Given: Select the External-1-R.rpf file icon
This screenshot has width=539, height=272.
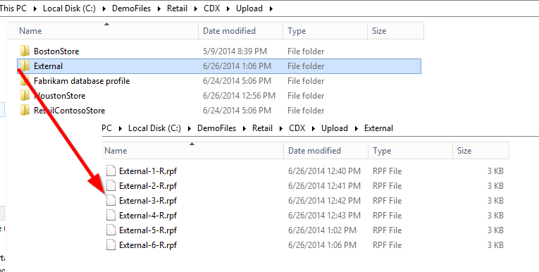Looking at the screenshot, I should click(x=111, y=171).
